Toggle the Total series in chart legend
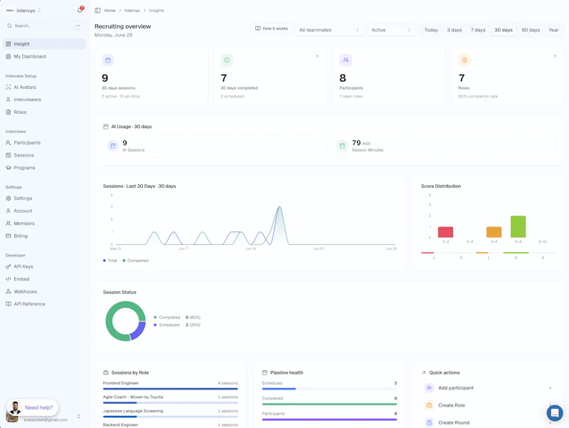Screen dimensions: 569x428 (110, 261)
